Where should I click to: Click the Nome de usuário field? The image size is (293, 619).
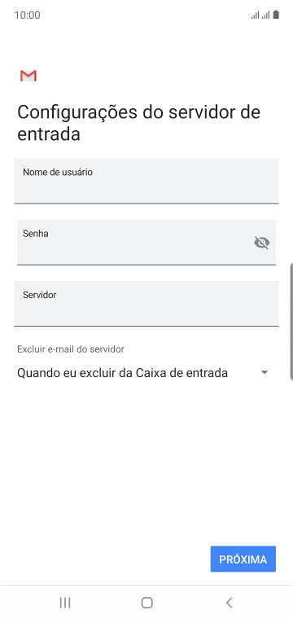point(146,181)
